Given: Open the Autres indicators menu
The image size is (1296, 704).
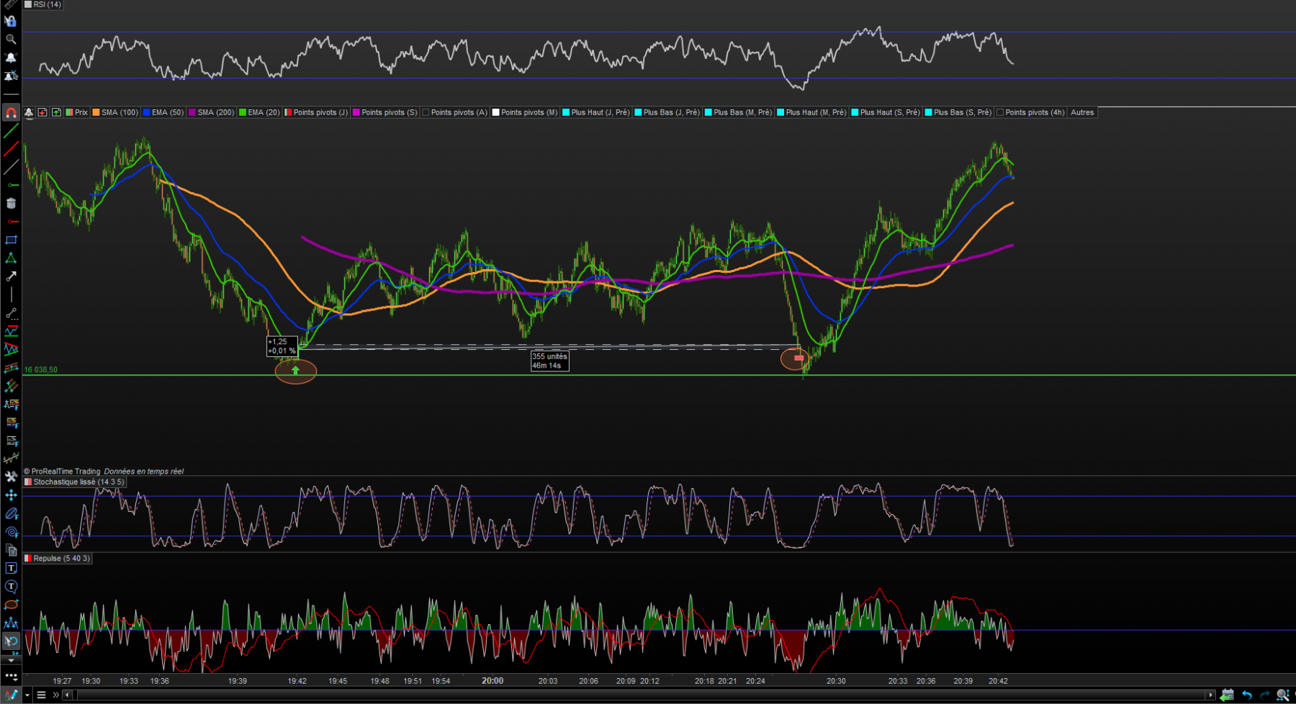Looking at the screenshot, I should click(1082, 112).
